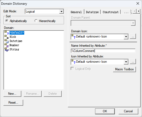Click the question-mark icon in the Domain Icon field
This screenshot has height=117, width=142.
(74, 36)
